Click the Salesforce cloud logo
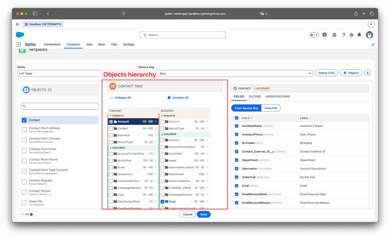The width and height of the screenshot is (390, 238). (x=20, y=35)
